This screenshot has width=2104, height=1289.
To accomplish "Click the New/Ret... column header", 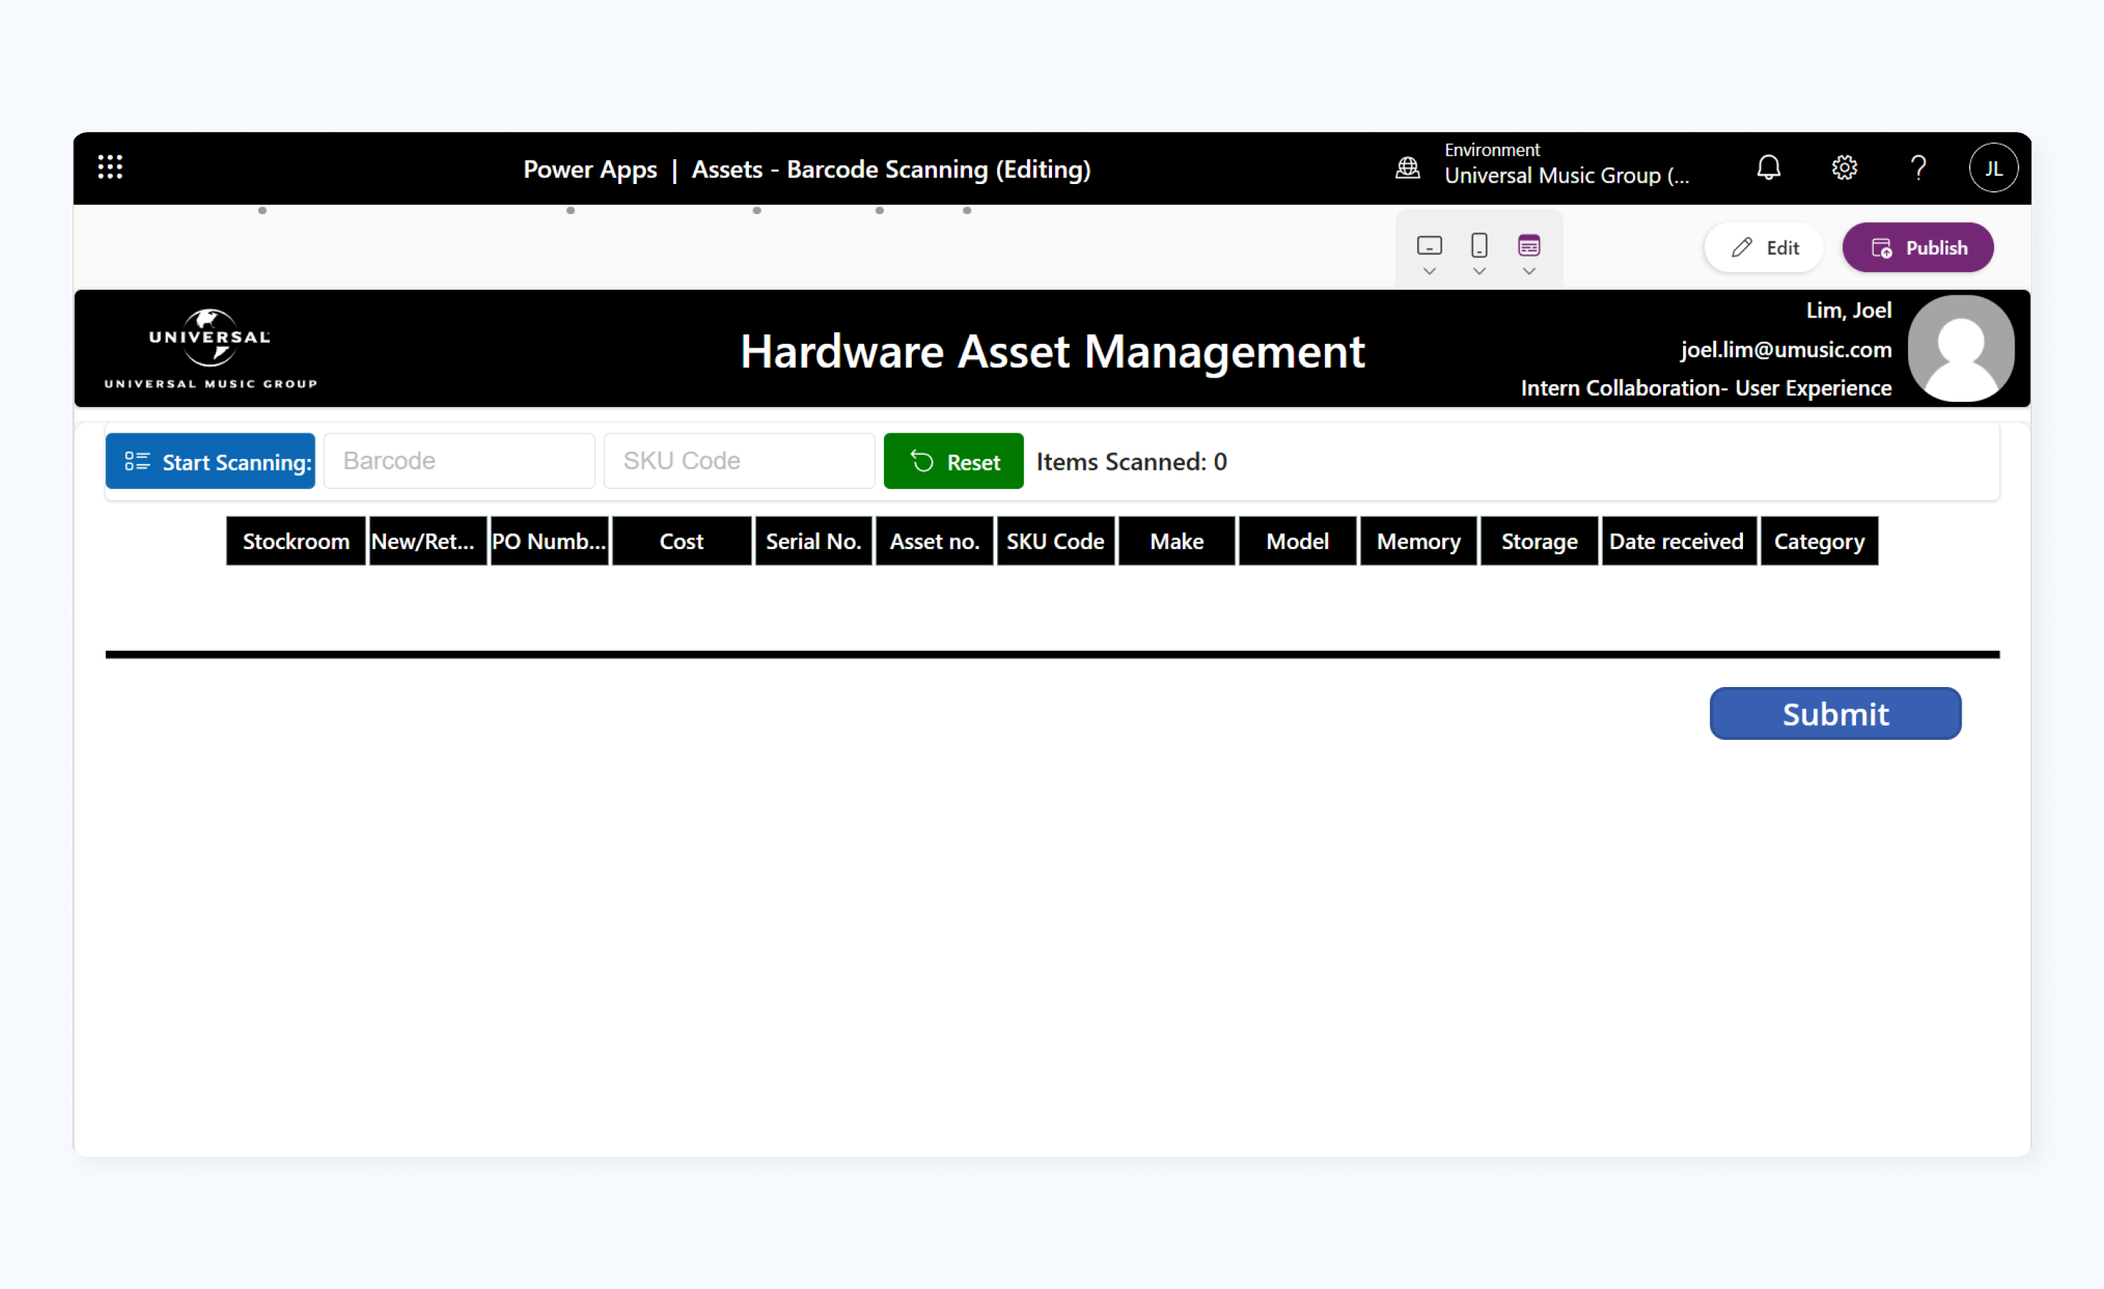I will pos(427,541).
